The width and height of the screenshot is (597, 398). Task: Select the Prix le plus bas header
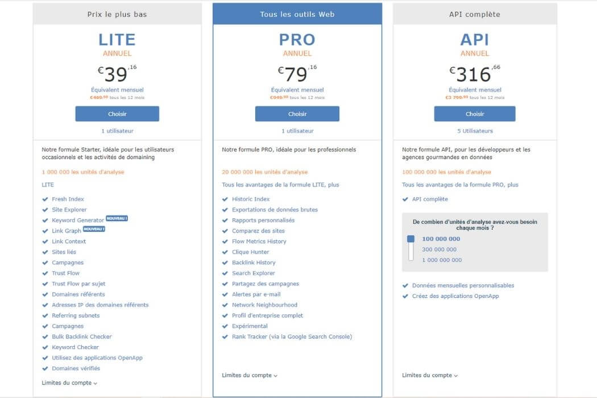click(x=117, y=14)
